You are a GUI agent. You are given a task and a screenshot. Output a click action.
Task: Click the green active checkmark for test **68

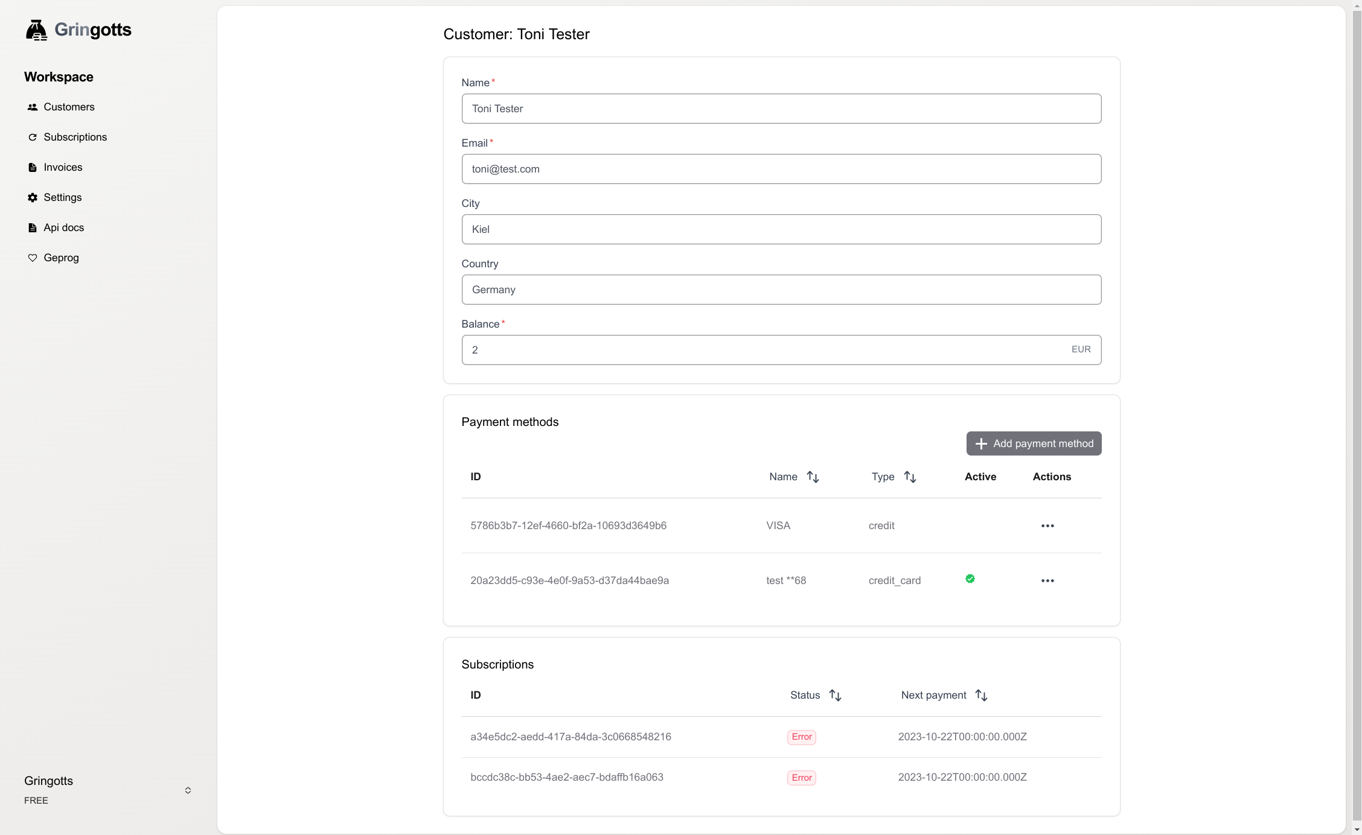(970, 579)
